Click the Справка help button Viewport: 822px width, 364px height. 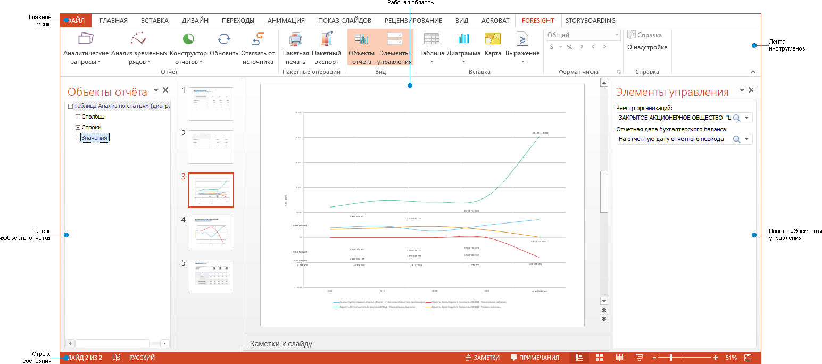644,35
